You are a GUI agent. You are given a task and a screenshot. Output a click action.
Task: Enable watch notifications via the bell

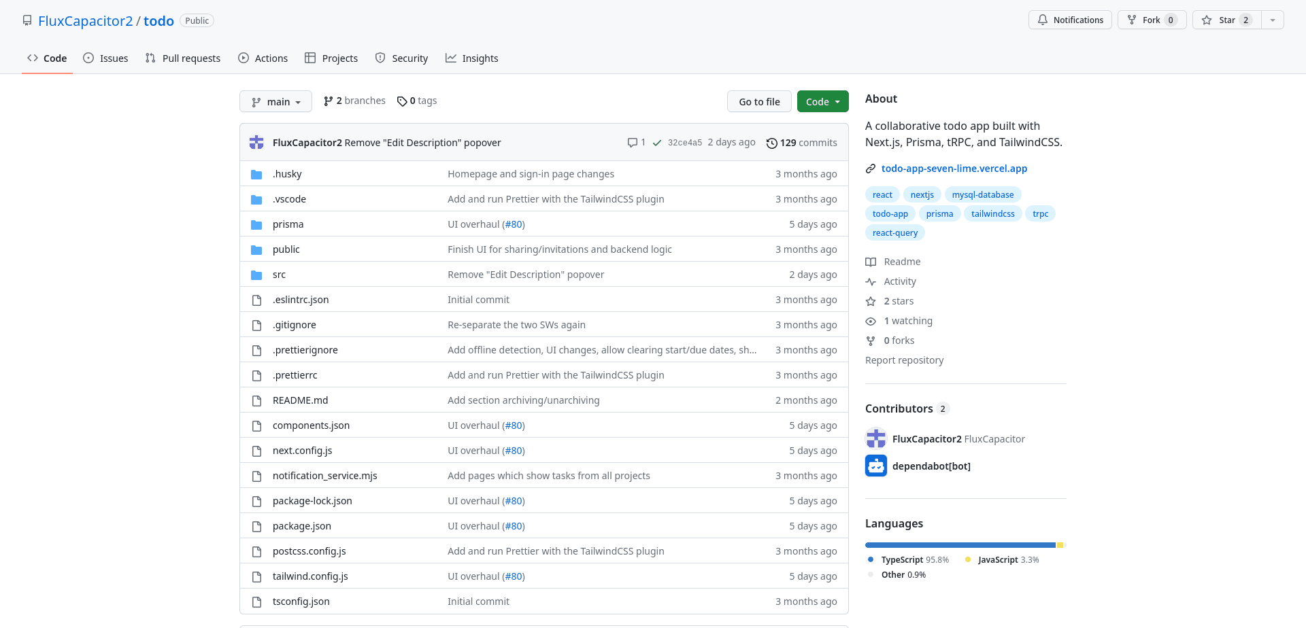point(1069,20)
